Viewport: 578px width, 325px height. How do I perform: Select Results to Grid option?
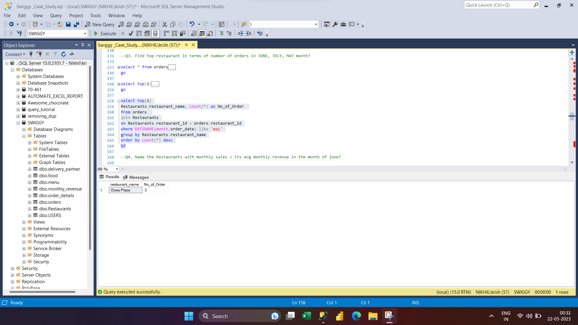point(202,33)
